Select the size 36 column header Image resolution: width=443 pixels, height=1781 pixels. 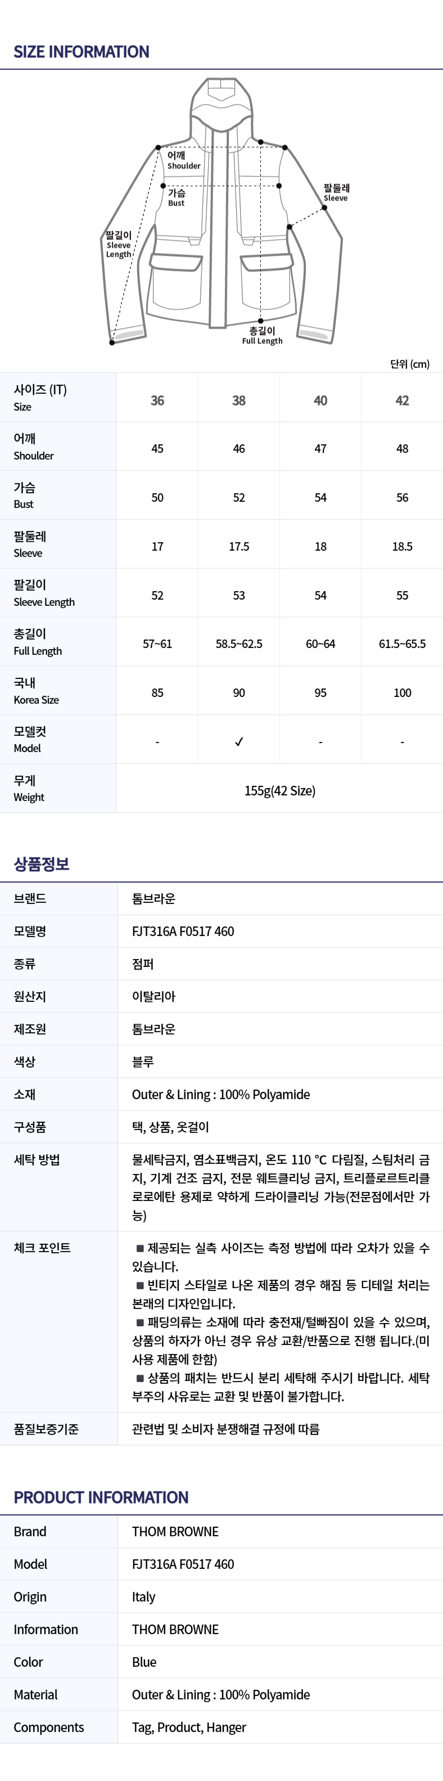tap(157, 401)
